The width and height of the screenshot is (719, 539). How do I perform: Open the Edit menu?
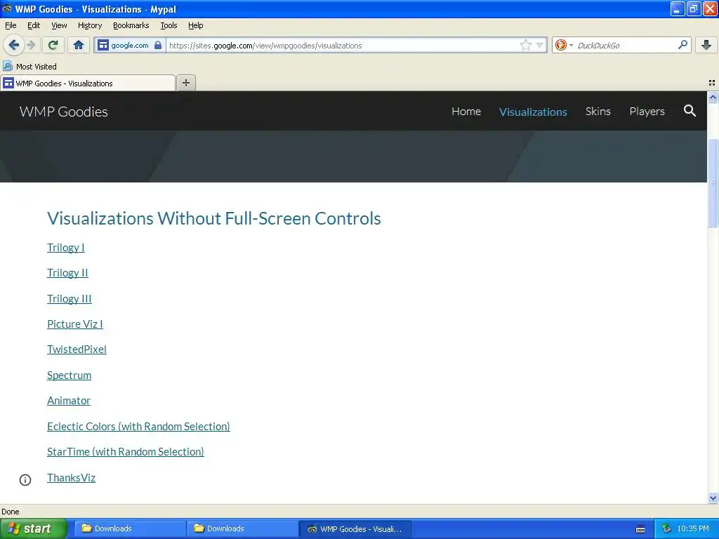point(34,25)
